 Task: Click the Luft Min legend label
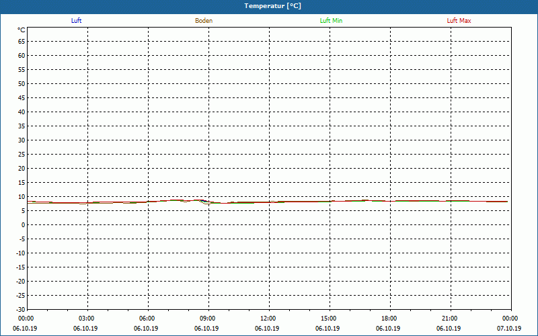(x=331, y=21)
